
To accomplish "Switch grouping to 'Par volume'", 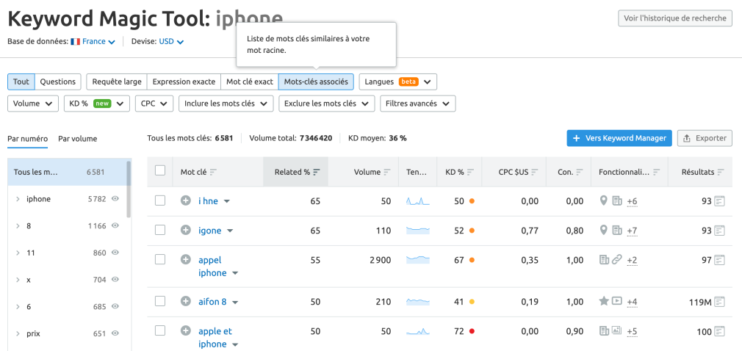I will click(78, 139).
